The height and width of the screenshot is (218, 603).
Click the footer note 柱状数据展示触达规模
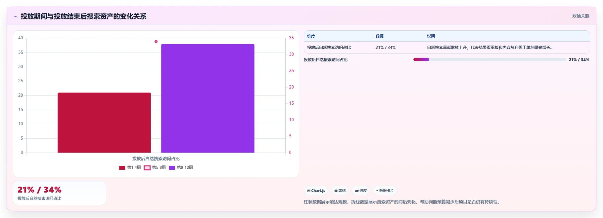pos(402,202)
